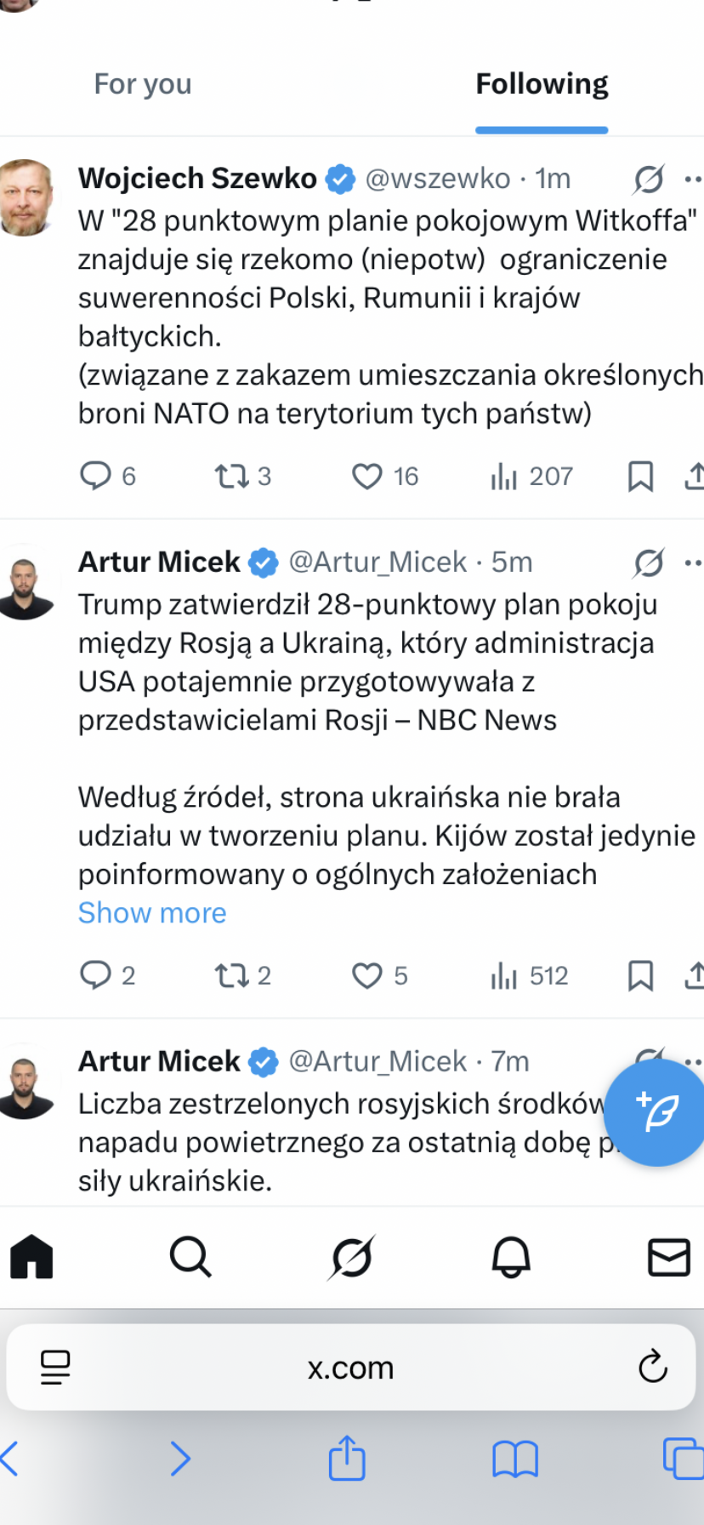Reply to Wojciech Szewko's post
Image resolution: width=704 pixels, height=1525 pixels.
point(95,476)
